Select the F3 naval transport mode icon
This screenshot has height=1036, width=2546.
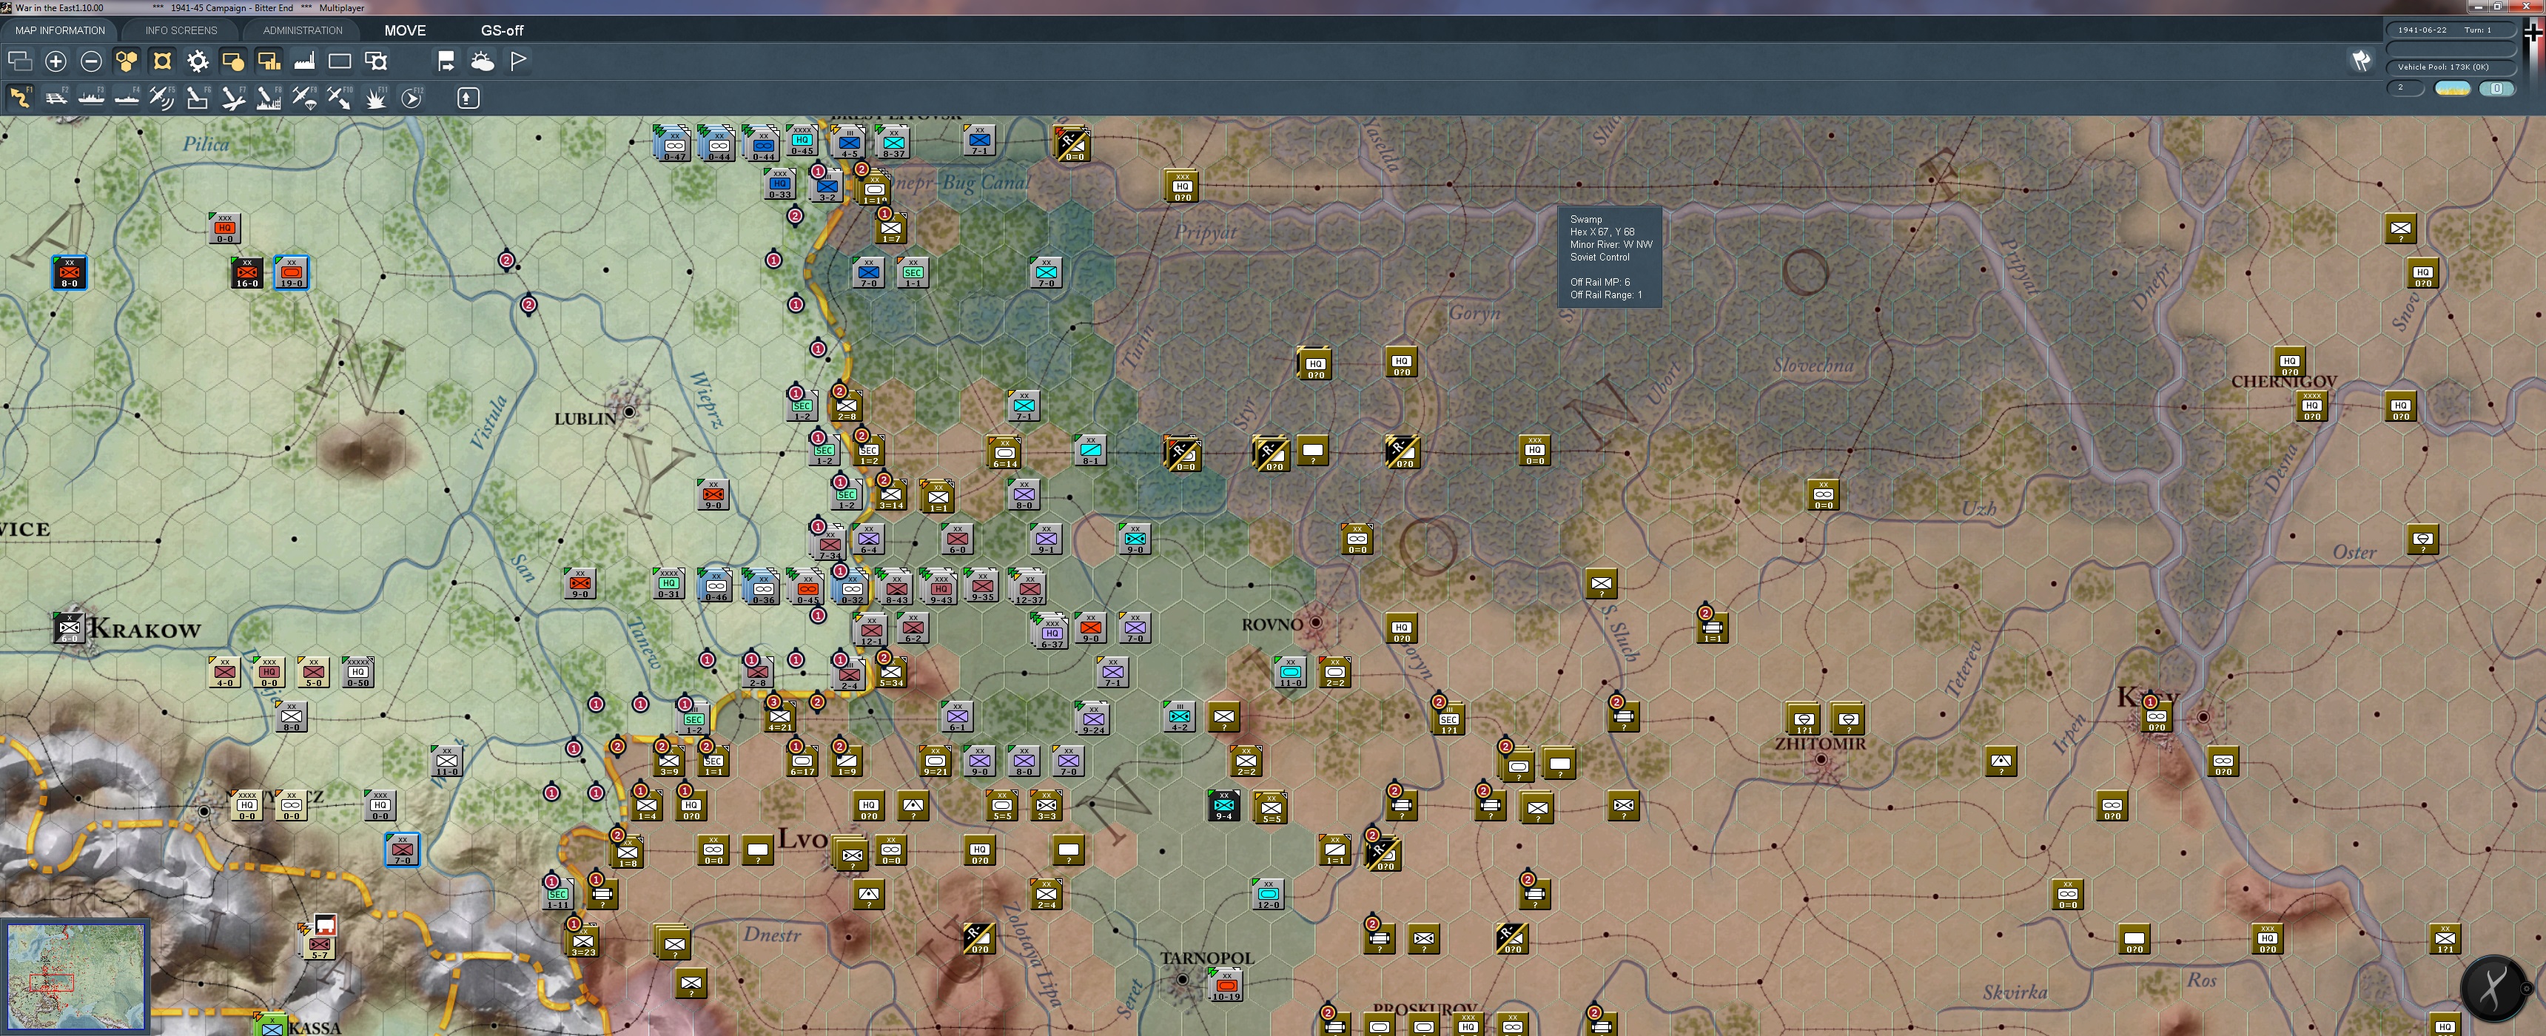pyautogui.click(x=91, y=97)
